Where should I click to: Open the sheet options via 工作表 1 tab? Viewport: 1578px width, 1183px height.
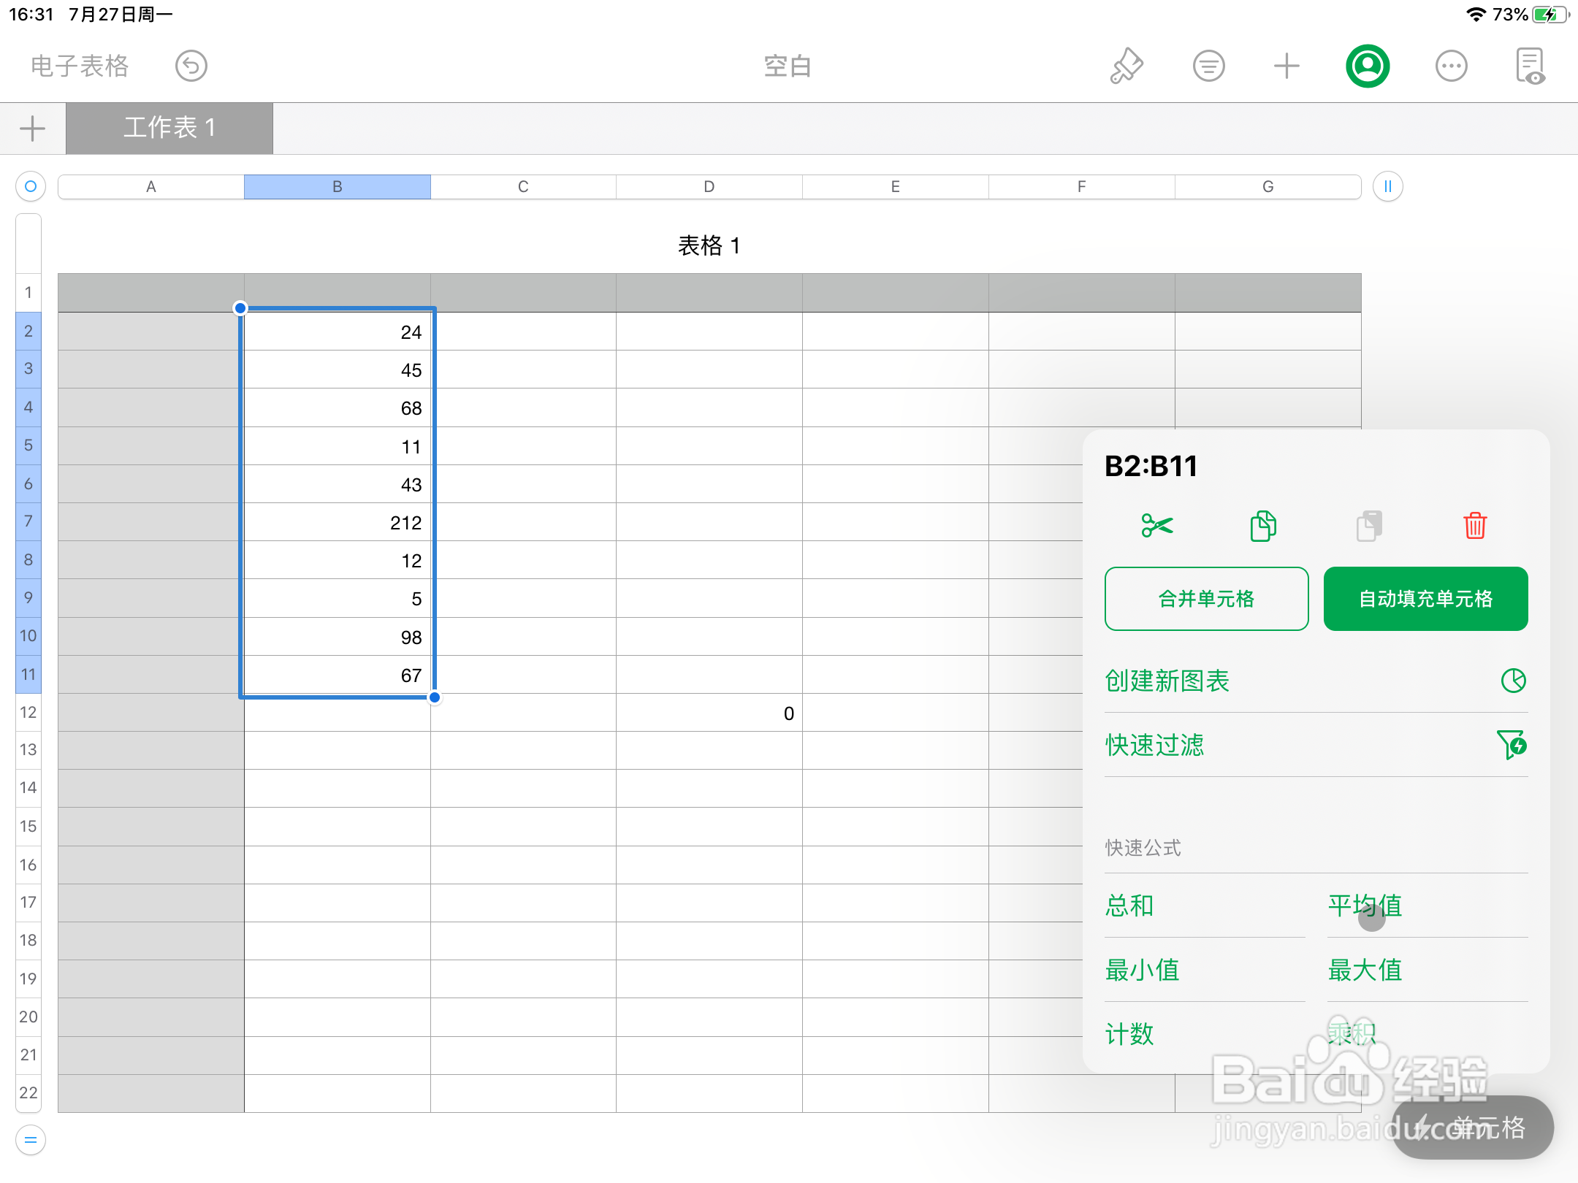click(x=169, y=128)
